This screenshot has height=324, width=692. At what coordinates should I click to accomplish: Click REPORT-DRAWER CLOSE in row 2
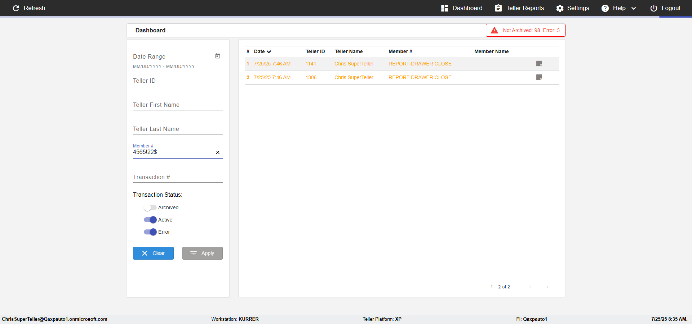click(x=420, y=77)
